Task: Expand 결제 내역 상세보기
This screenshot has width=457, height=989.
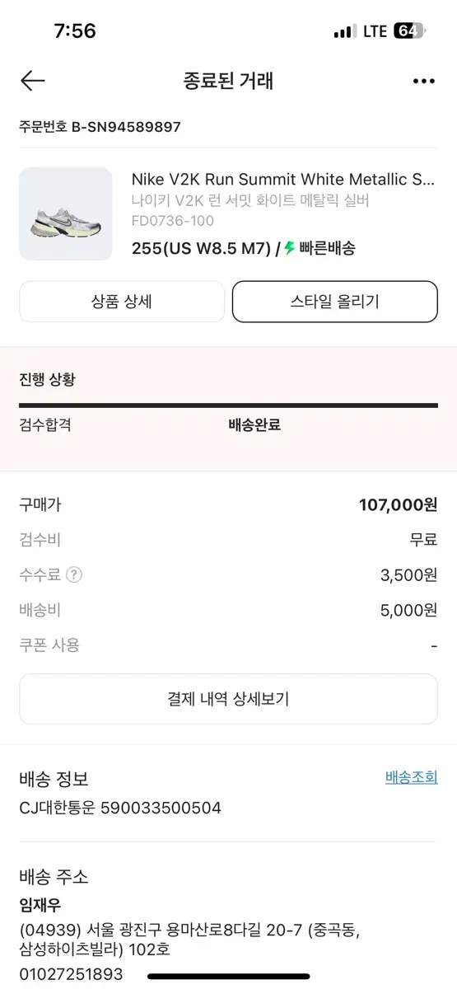Action: (x=228, y=699)
